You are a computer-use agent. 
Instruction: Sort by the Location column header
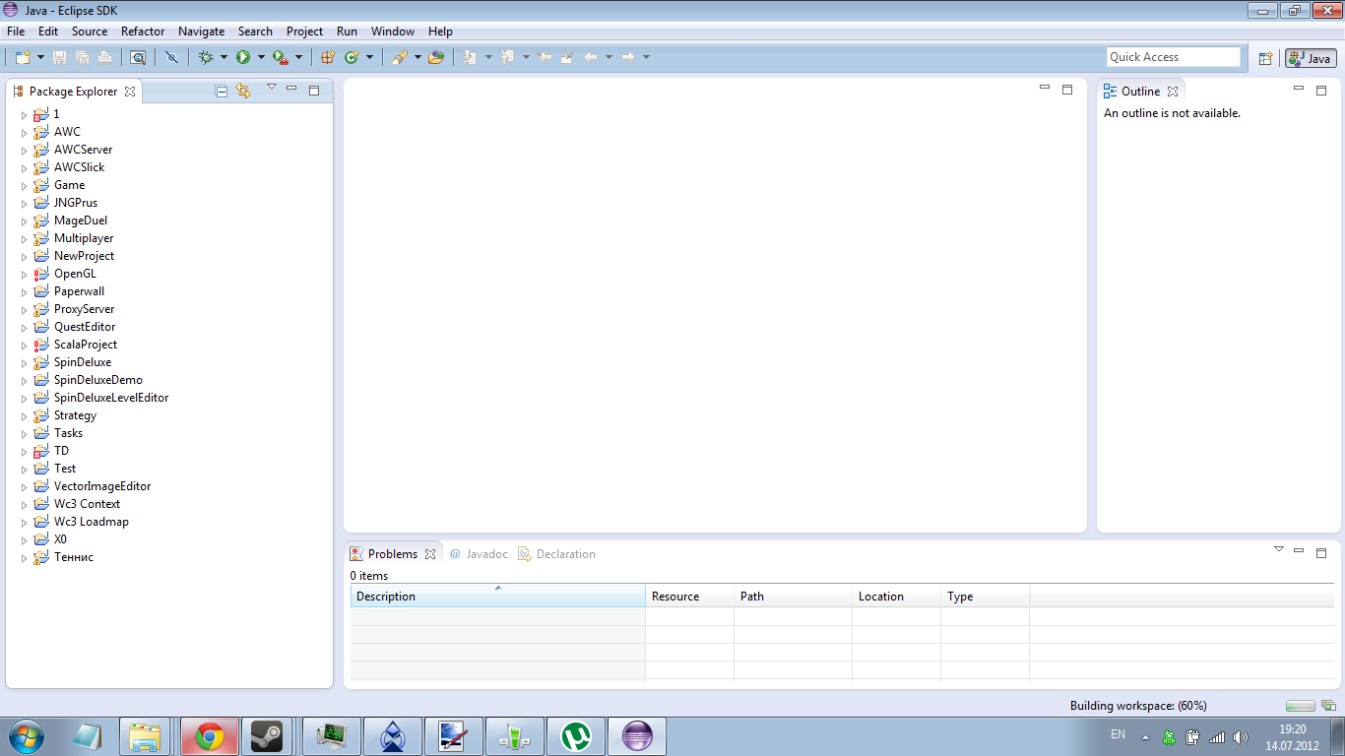(896, 597)
